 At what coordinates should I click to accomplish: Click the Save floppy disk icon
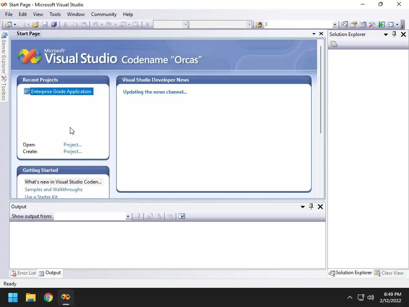coord(45,24)
